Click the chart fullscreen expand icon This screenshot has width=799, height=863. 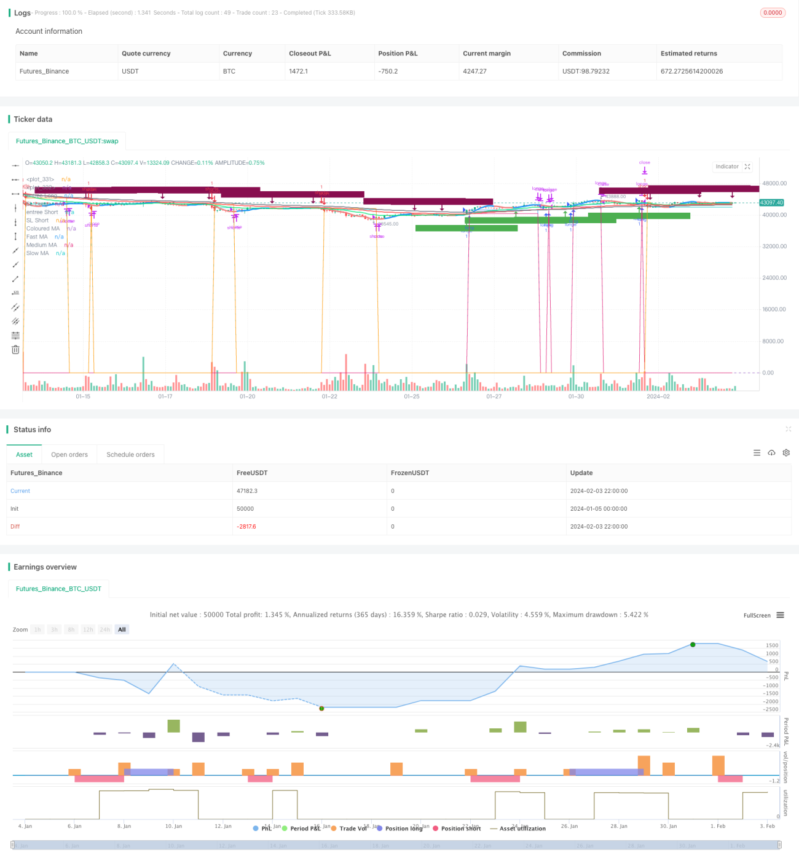[x=747, y=167]
